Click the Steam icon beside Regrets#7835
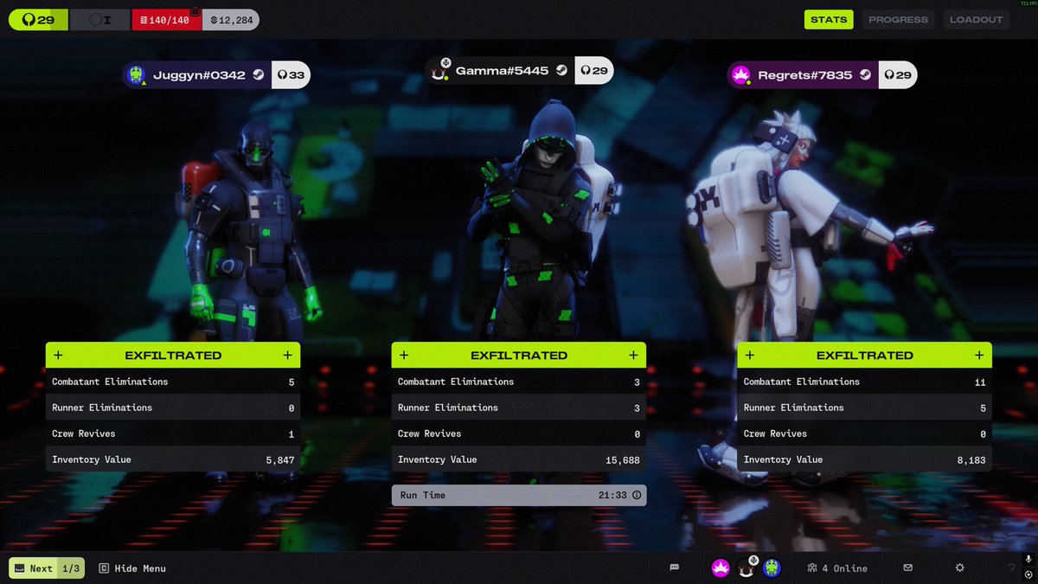Image resolution: width=1038 pixels, height=584 pixels. point(865,75)
